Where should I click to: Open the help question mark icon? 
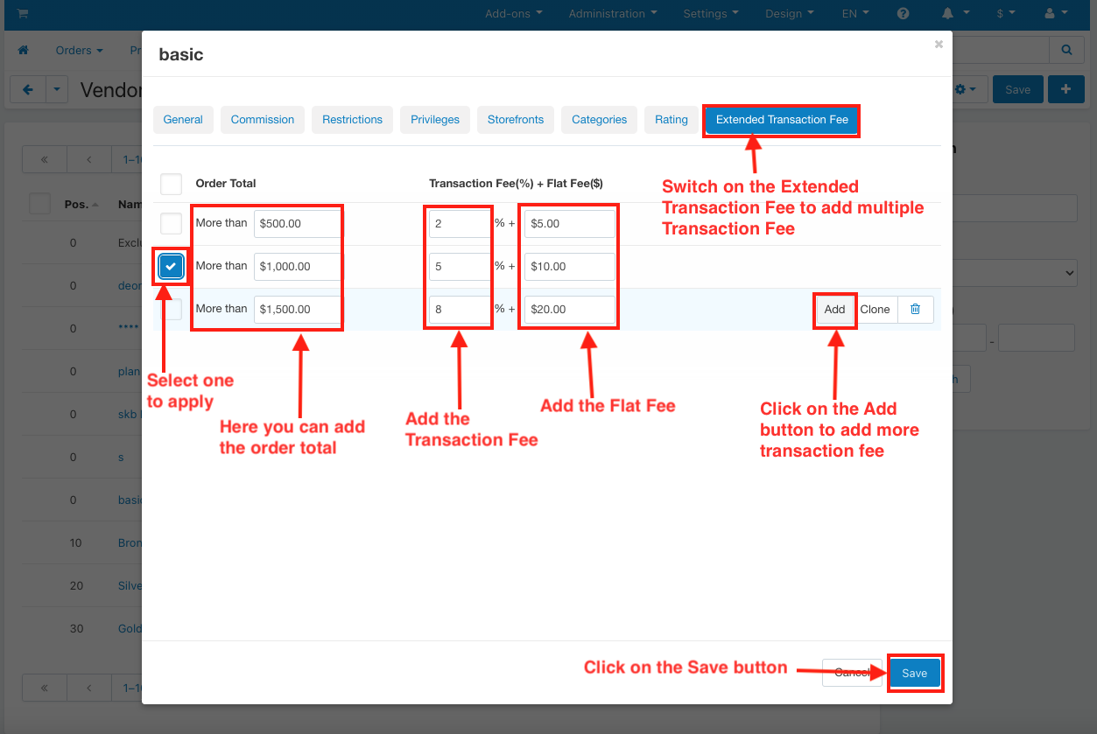tap(903, 14)
